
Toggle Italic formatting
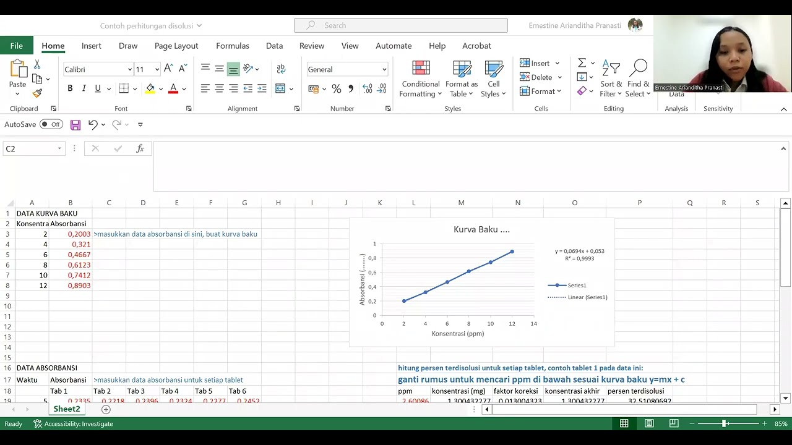[84, 88]
